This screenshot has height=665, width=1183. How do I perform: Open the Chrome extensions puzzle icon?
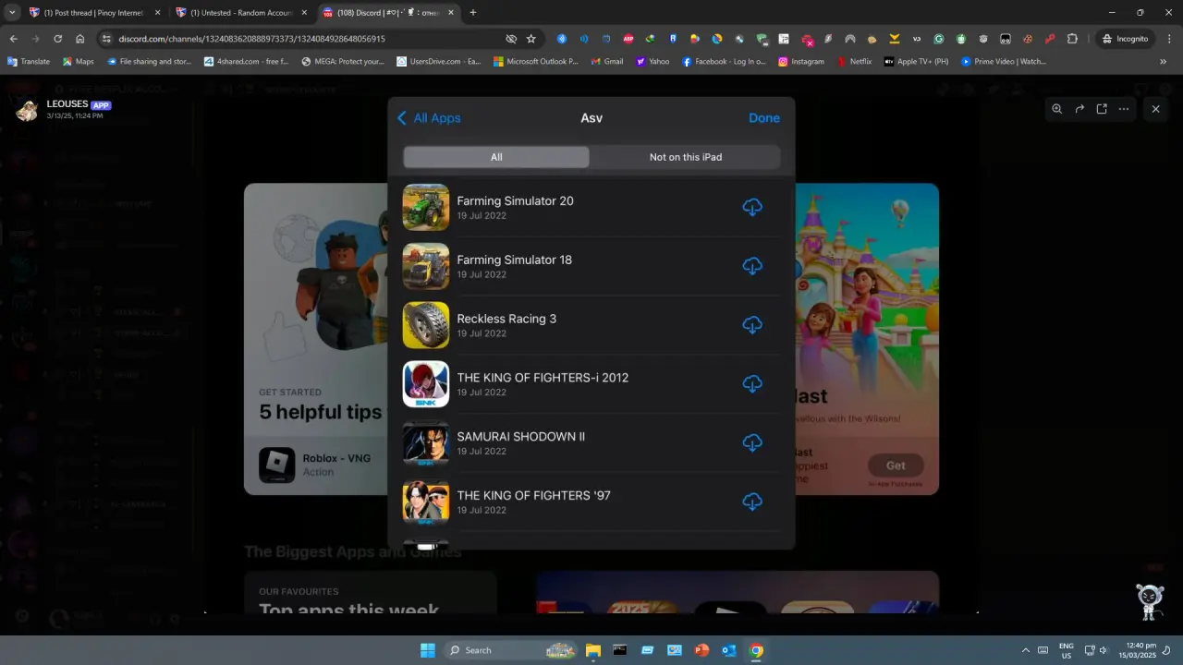[x=1072, y=39]
